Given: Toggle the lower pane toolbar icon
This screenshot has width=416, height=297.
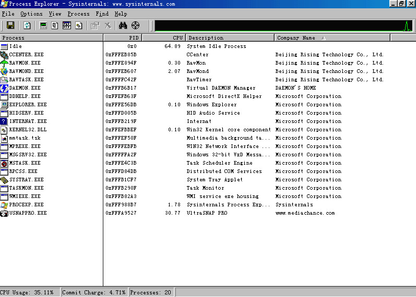Looking at the screenshot, I should 67,26.
